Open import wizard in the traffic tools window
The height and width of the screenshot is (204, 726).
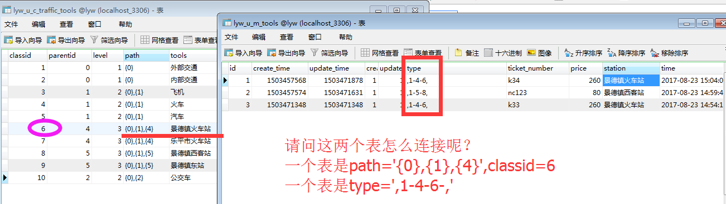coord(23,40)
